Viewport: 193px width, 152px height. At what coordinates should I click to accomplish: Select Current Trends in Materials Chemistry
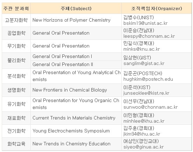[74, 118]
